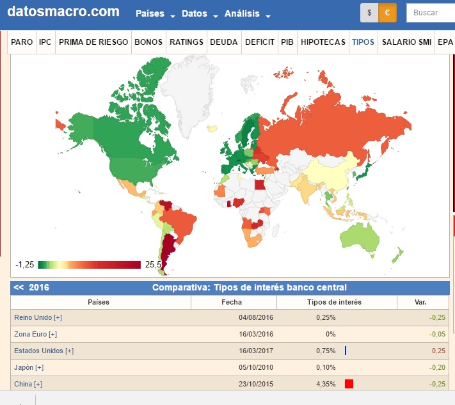This screenshot has width=455, height=405.
Task: Select the TIPOS tab
Action: [x=363, y=42]
